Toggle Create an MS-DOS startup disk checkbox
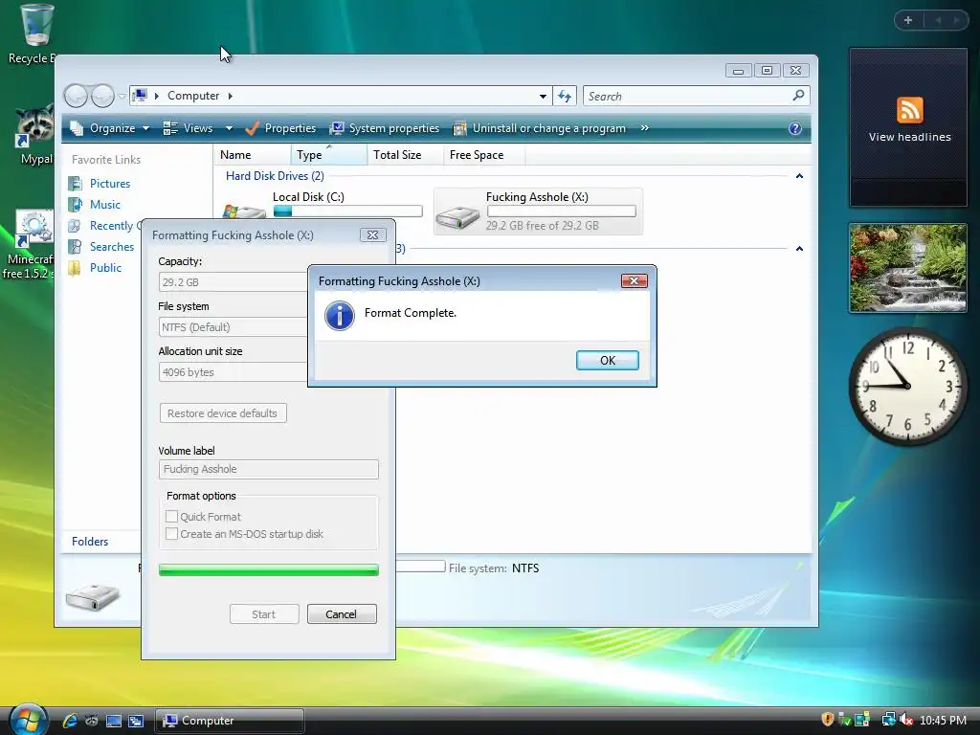 172,534
